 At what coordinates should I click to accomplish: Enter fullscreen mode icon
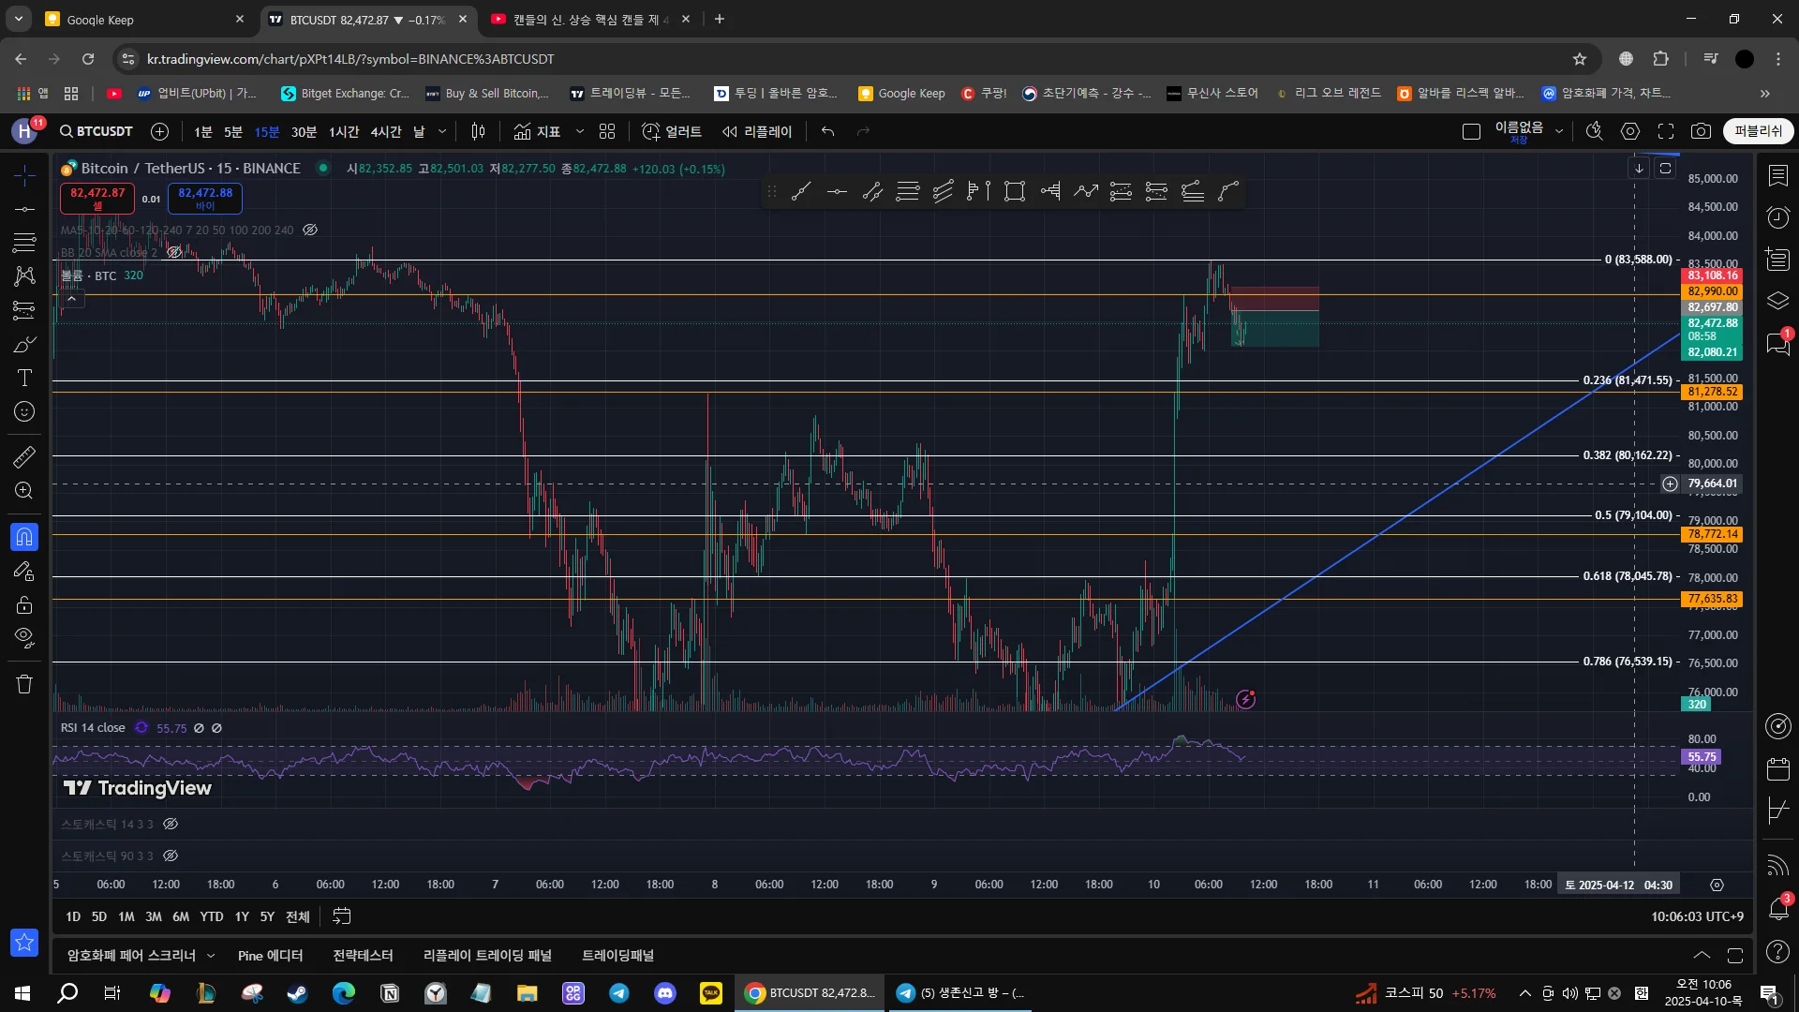pos(1666,131)
